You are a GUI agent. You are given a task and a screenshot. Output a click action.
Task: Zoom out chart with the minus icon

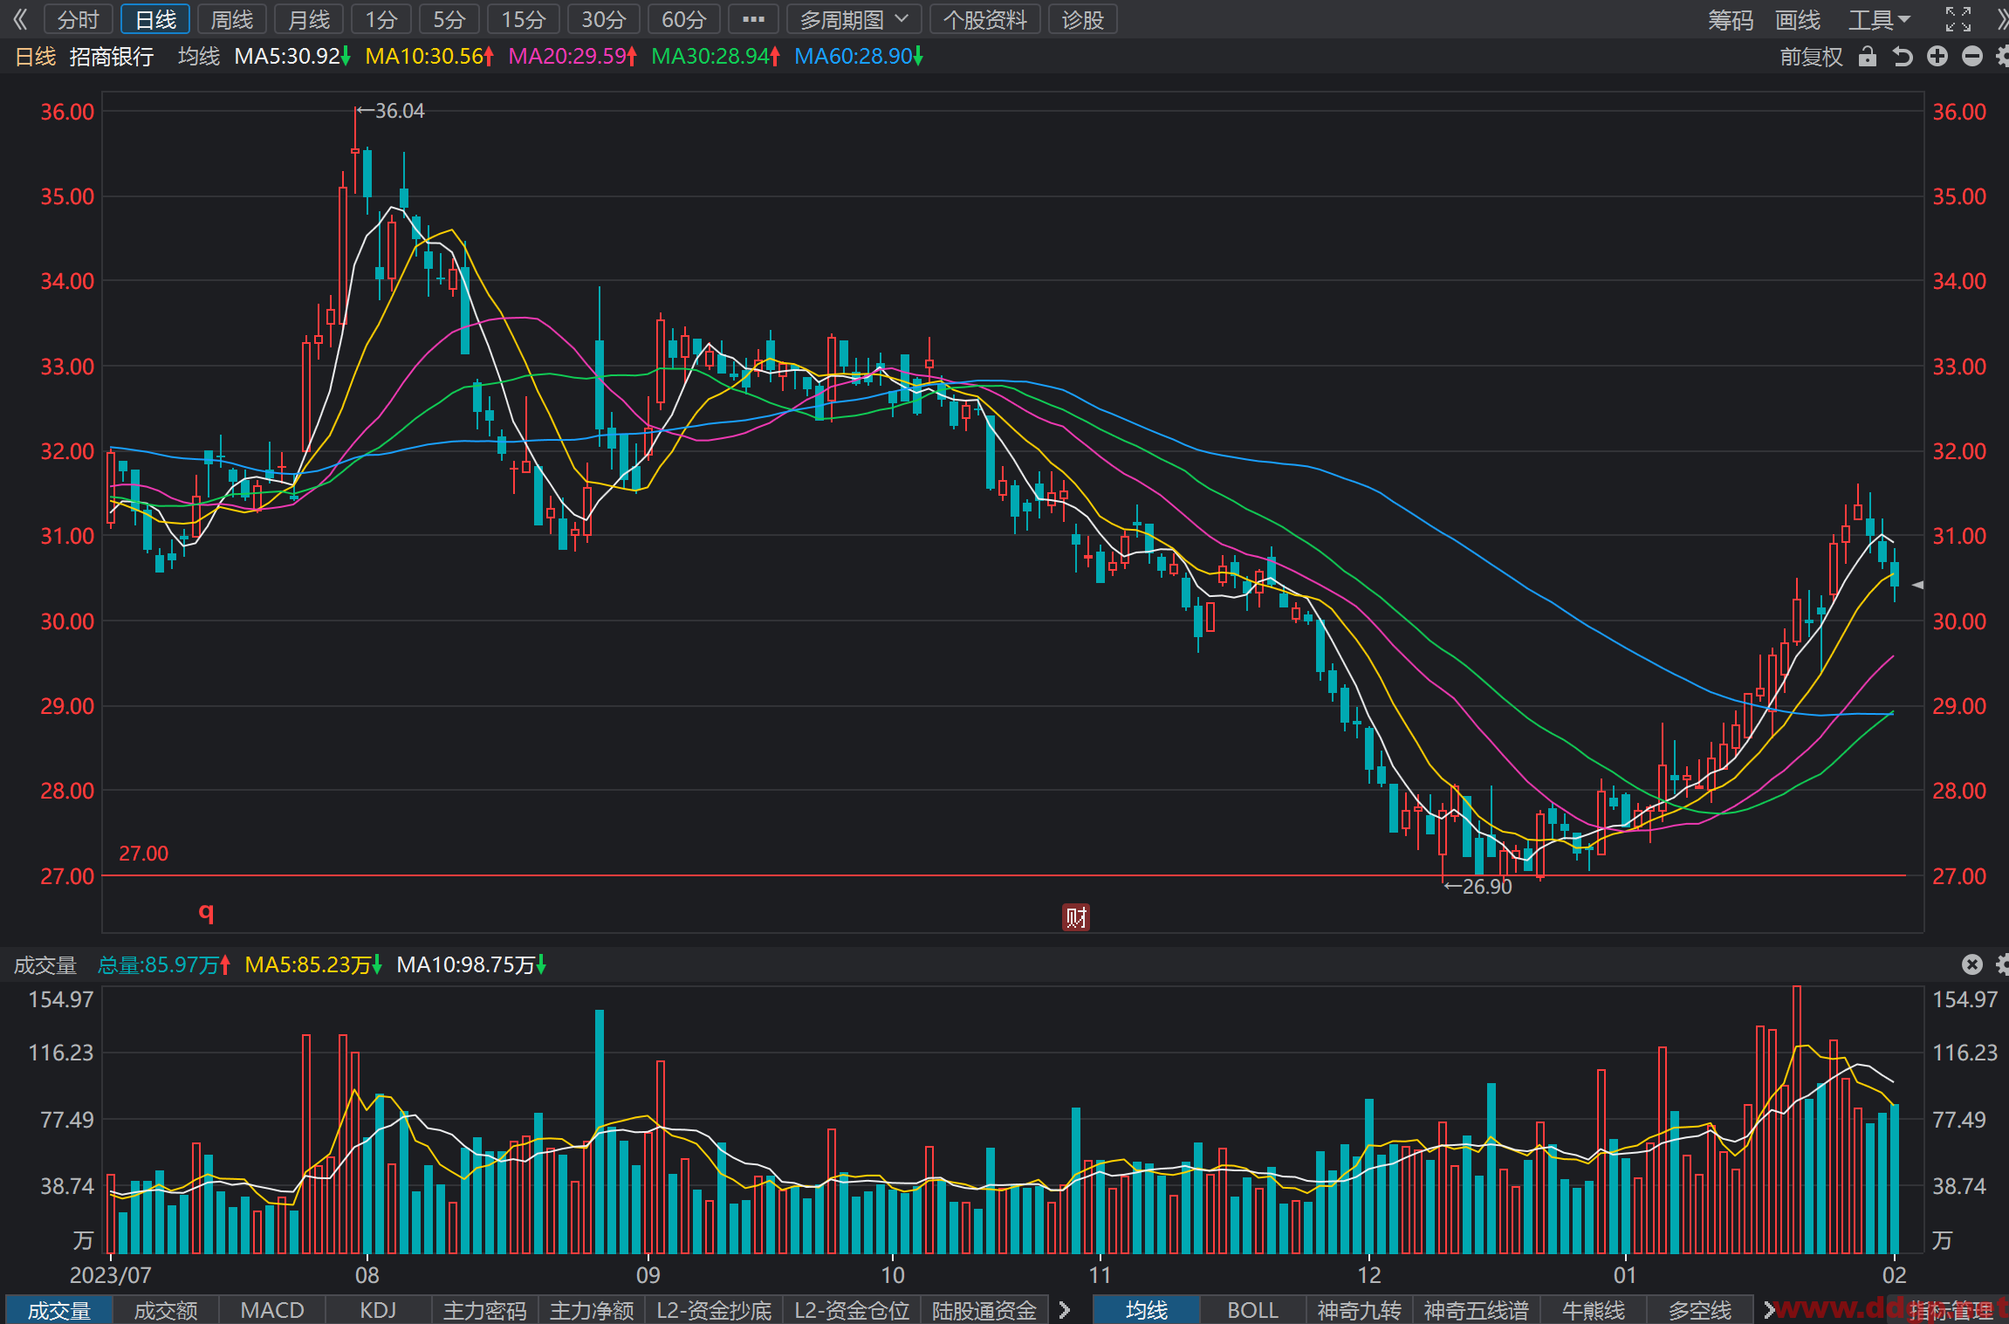point(1972,57)
